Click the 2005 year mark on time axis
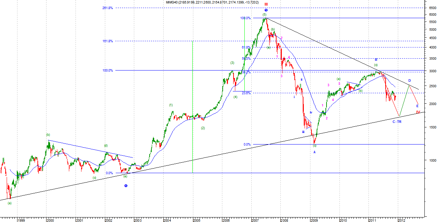 (196, 220)
